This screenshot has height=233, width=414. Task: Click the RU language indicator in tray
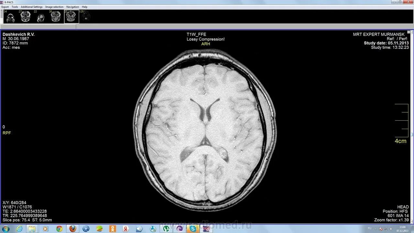[370, 228]
